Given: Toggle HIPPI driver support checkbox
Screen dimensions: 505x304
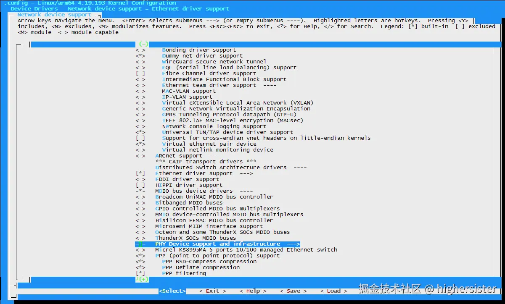Looking at the screenshot, I should click(x=140, y=185).
